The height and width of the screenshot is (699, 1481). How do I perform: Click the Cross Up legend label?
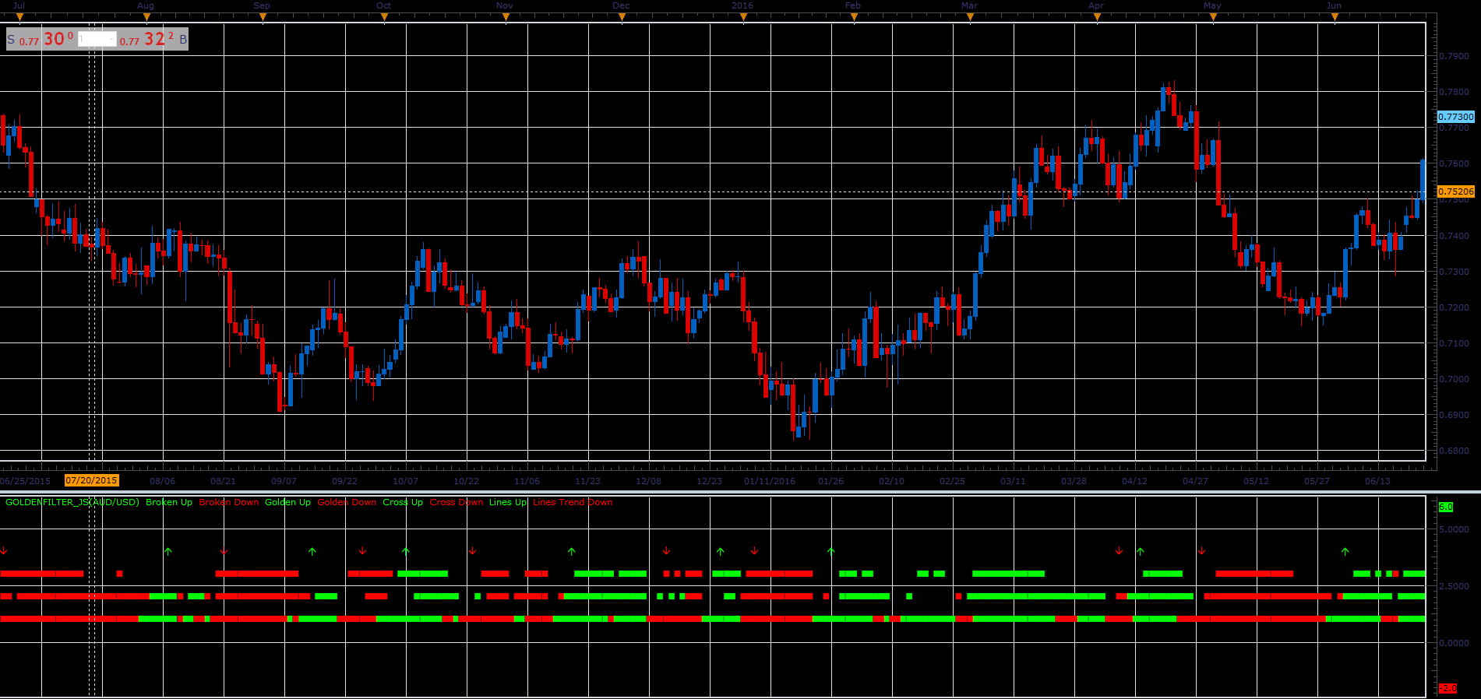pyautogui.click(x=403, y=502)
